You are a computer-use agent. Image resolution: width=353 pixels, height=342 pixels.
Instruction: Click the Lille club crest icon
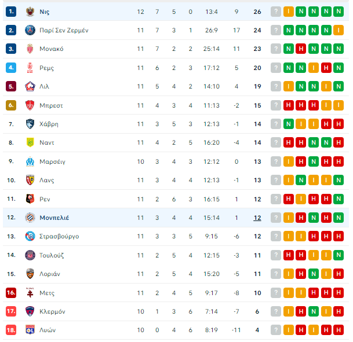point(30,86)
